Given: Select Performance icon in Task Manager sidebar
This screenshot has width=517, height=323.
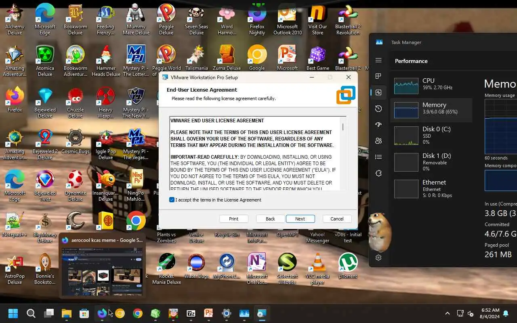Looking at the screenshot, I should coord(378,92).
